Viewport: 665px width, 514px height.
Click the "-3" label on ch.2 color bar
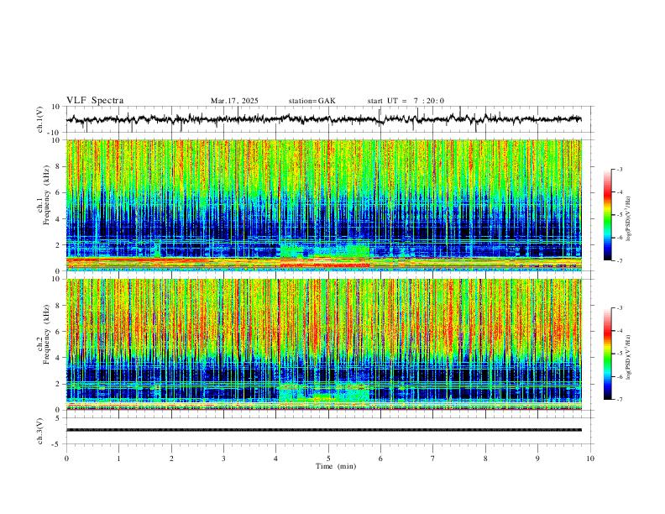point(619,308)
